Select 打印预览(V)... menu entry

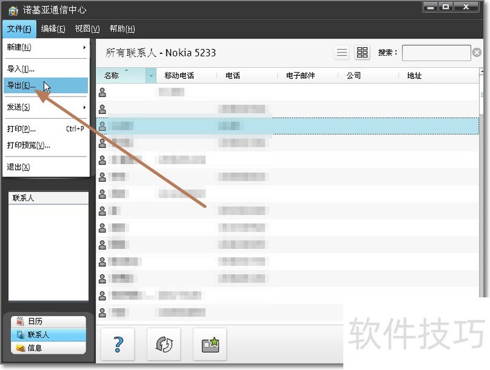coord(45,145)
